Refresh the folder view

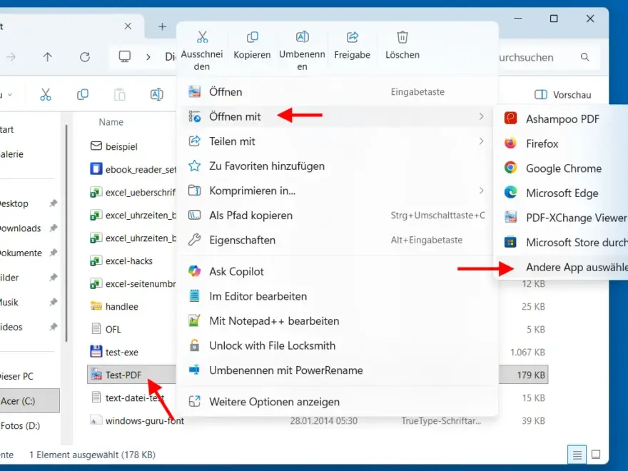pos(85,57)
